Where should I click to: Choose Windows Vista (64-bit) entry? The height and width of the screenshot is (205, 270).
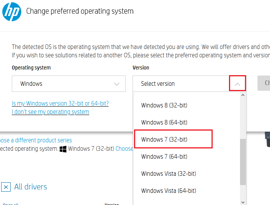pyautogui.click(x=168, y=191)
